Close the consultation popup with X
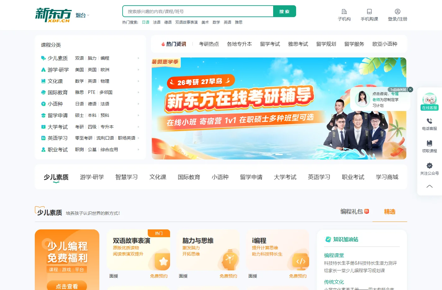 click(x=410, y=90)
